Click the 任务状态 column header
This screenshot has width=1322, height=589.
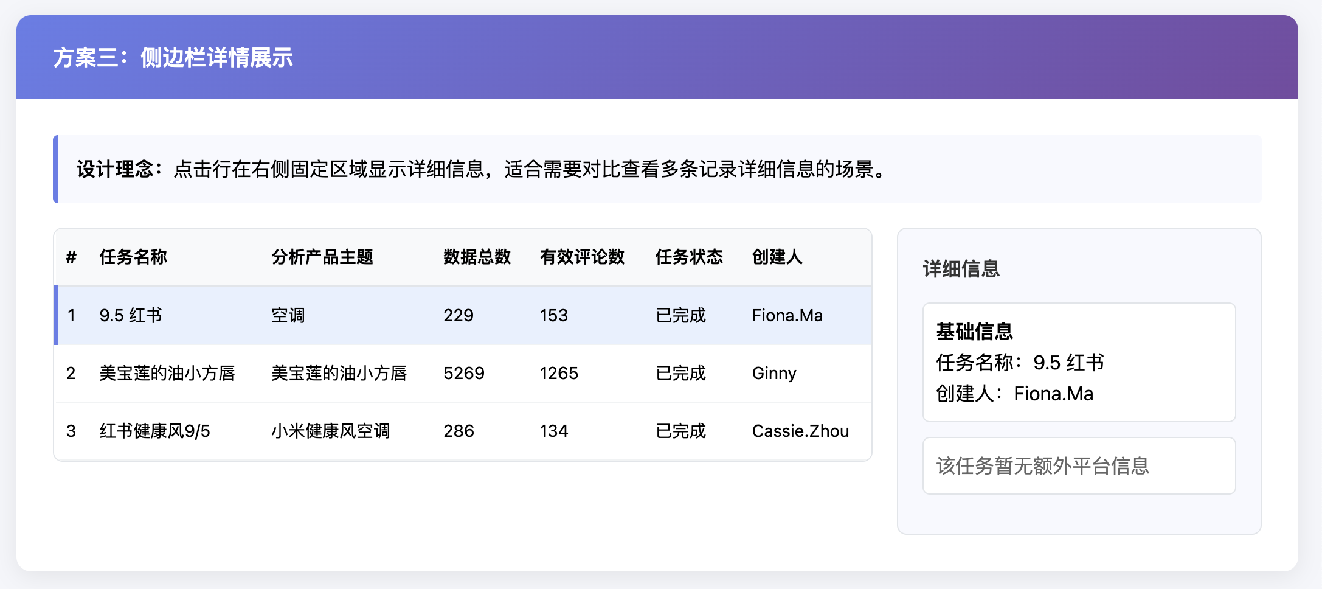[689, 257]
